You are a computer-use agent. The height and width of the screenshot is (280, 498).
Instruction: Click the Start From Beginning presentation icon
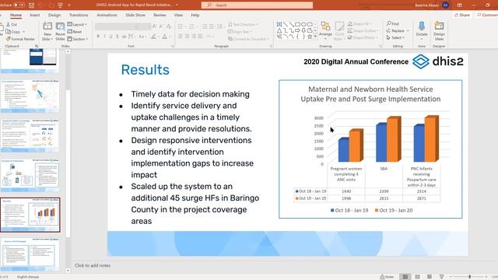point(60,5)
